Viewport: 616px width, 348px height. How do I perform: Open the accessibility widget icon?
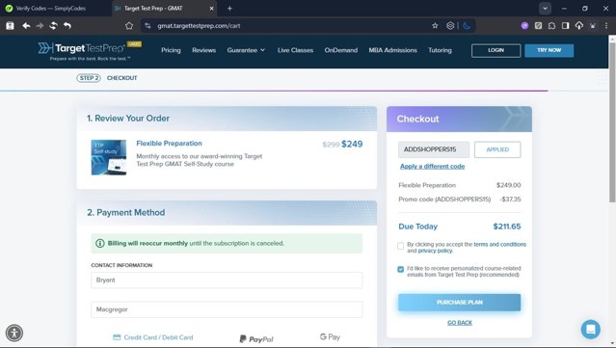[14, 334]
